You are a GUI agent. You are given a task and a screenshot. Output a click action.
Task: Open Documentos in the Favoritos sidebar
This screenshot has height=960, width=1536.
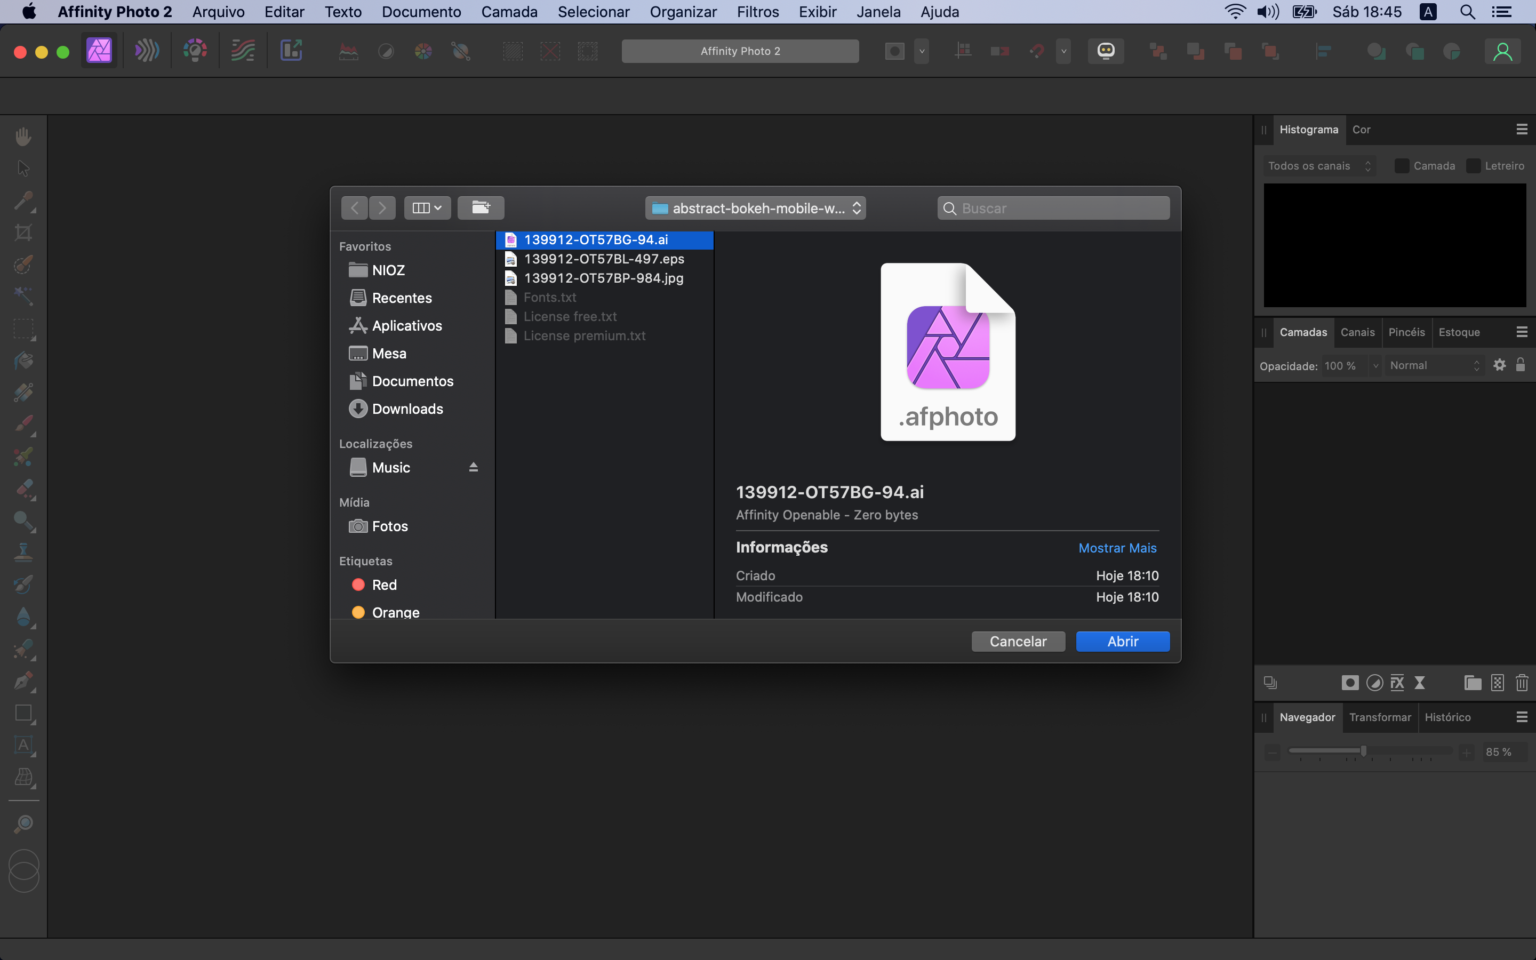[x=412, y=381]
